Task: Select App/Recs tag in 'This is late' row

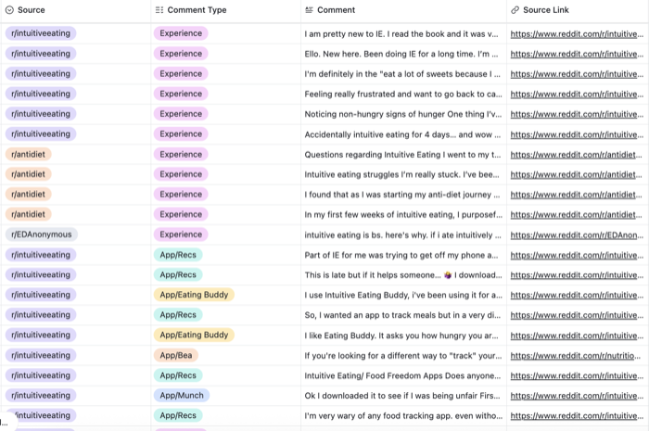Action: [x=178, y=274]
